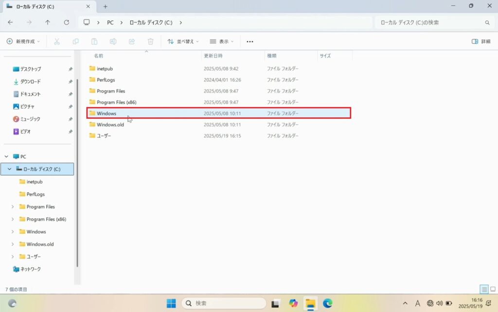This screenshot has height=312, width=498.
Task: Expand Program Files (x86) in navigation tree
Action: point(13,219)
